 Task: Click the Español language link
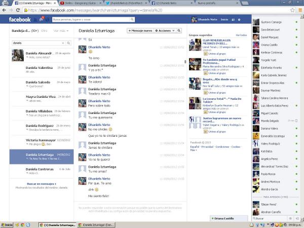pos(195,147)
